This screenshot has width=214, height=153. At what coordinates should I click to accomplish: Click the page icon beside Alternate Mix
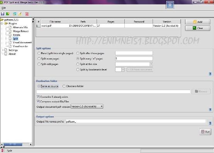[10, 27]
